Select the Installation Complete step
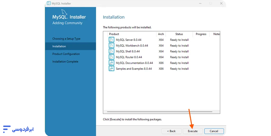Viewport: 271px width, 136px height. click(x=65, y=62)
